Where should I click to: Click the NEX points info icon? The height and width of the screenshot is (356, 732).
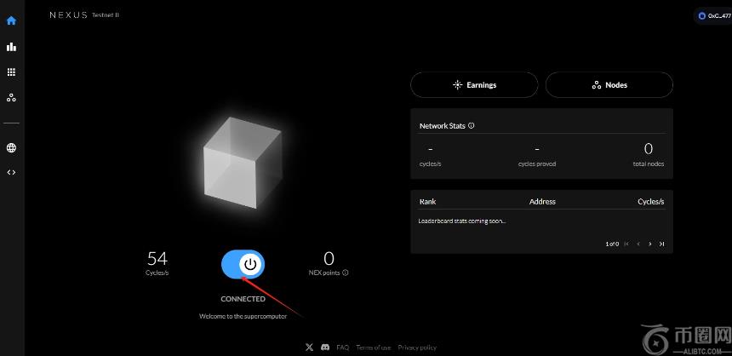[x=346, y=273]
